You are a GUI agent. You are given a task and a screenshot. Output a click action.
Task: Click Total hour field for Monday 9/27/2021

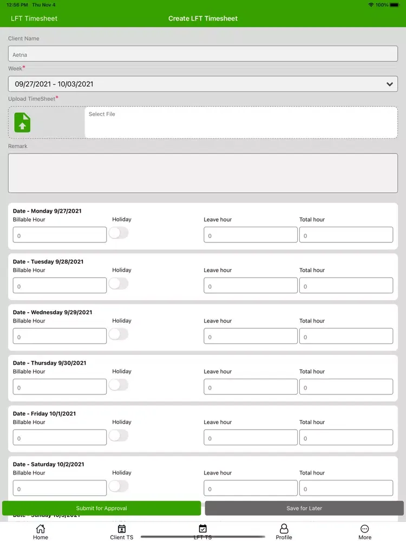point(346,235)
